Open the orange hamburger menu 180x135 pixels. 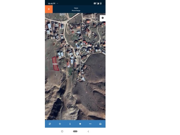tap(49, 9)
